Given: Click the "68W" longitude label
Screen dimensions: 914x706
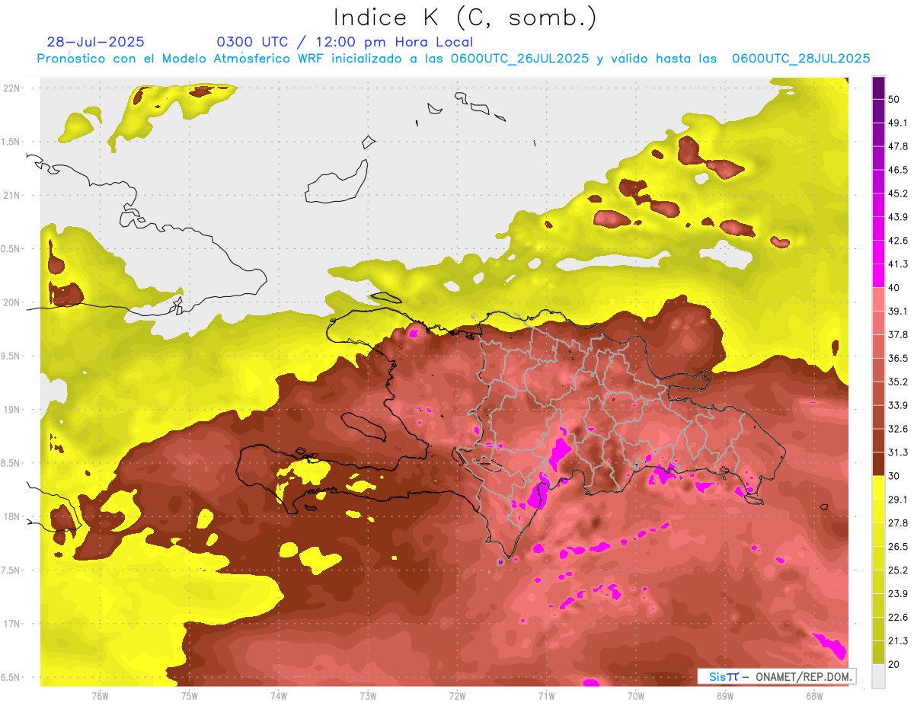Looking at the screenshot, I should tap(814, 695).
